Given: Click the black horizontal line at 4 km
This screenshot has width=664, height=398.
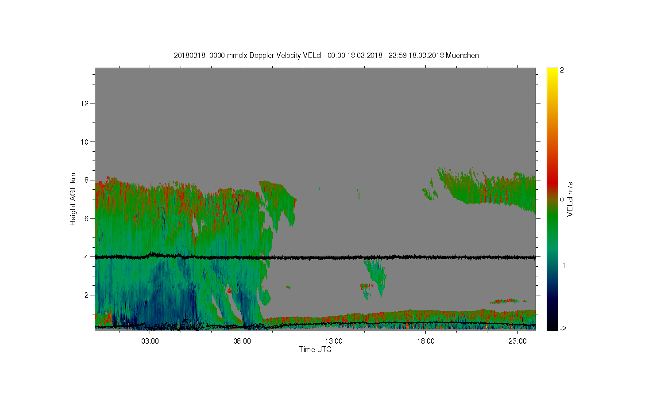Looking at the screenshot, I should (x=315, y=256).
